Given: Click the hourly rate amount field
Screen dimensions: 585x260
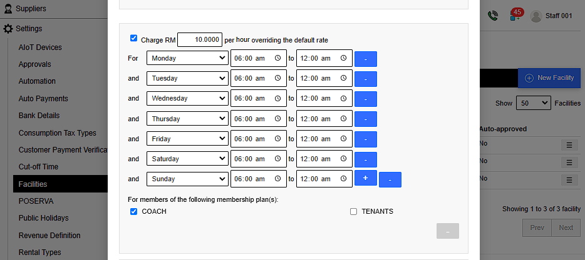Looking at the screenshot, I should pos(200,39).
